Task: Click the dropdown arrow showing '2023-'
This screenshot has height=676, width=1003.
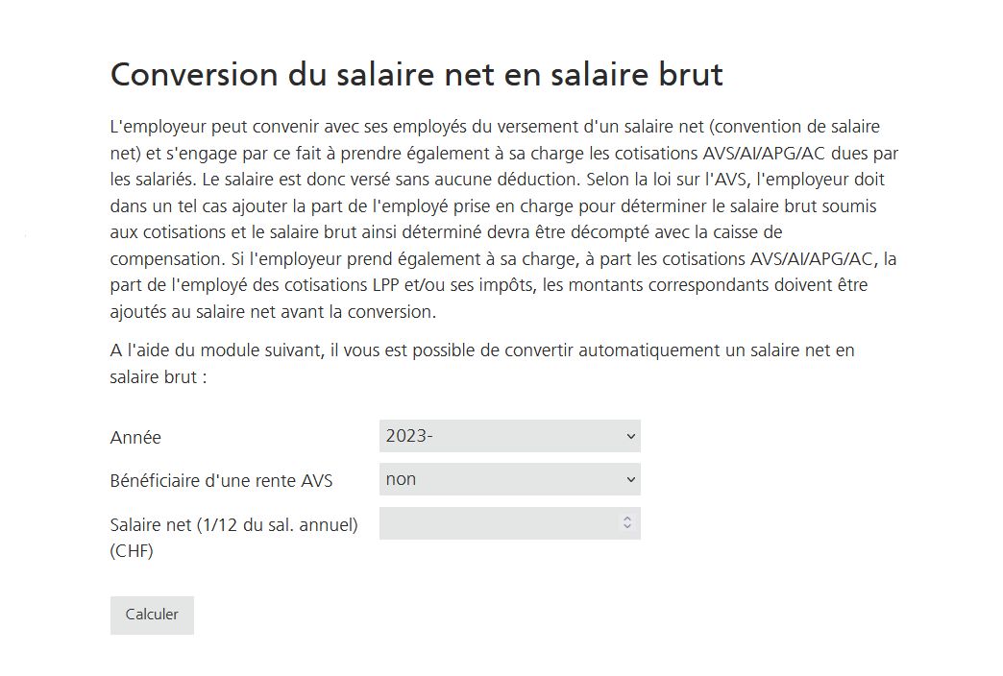Action: click(629, 436)
